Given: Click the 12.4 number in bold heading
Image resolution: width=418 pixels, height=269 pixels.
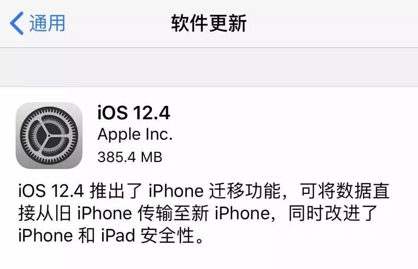Looking at the screenshot, I should point(152,113).
